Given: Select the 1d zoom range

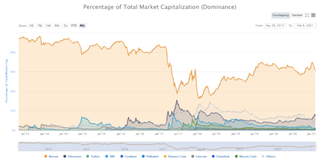Looking at the screenshot, I should 31,25.
